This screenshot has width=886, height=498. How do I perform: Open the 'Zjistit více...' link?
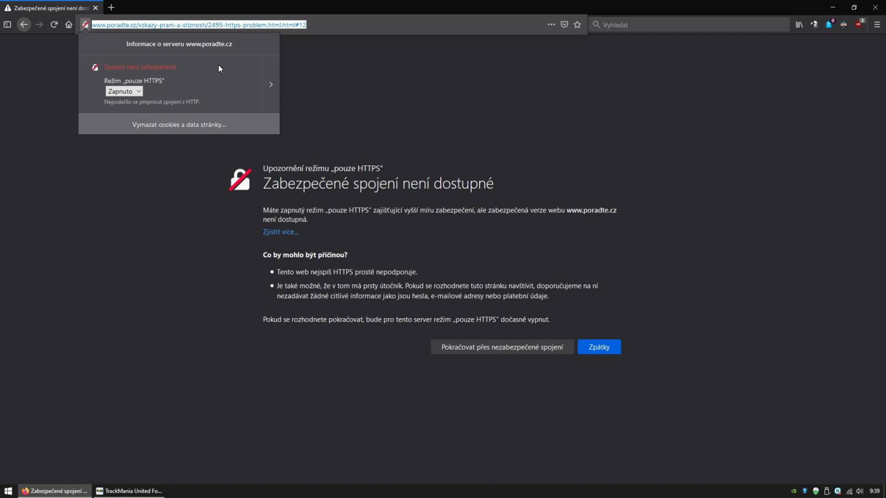coord(281,232)
